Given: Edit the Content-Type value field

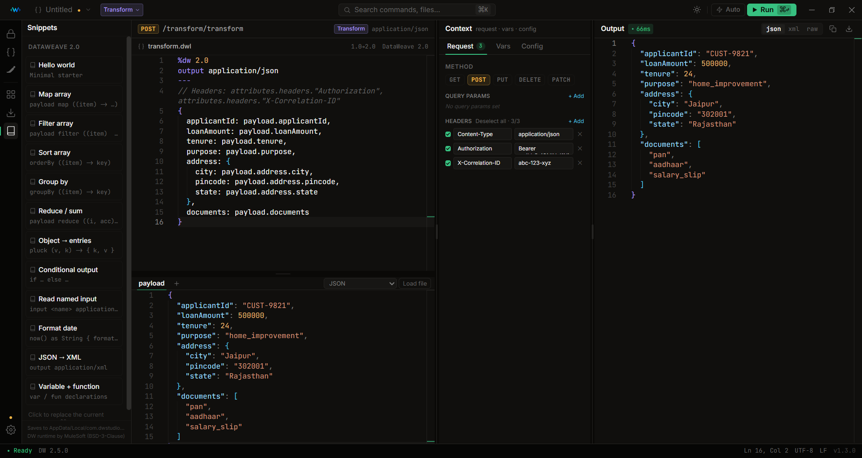Looking at the screenshot, I should coord(544,134).
